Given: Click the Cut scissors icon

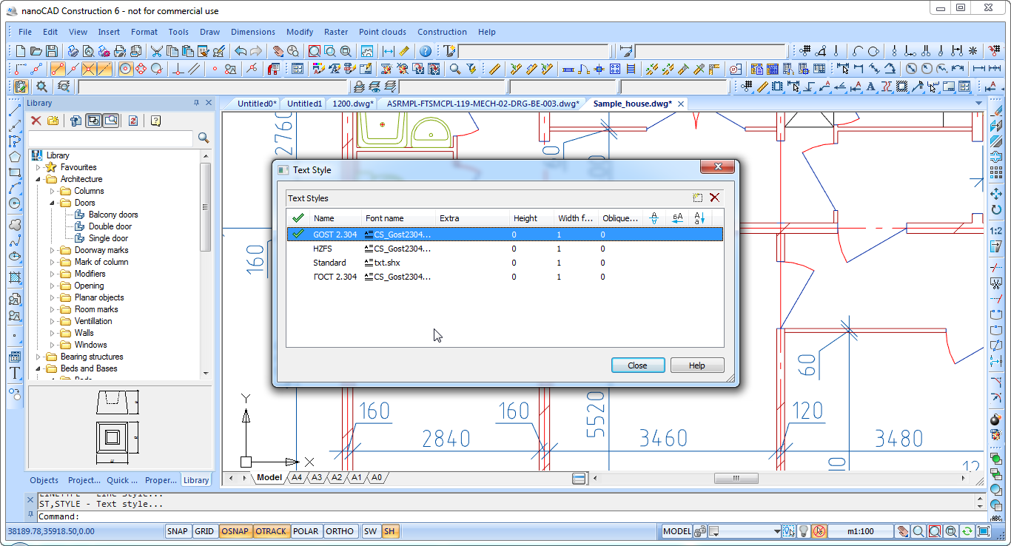Looking at the screenshot, I should [x=157, y=51].
